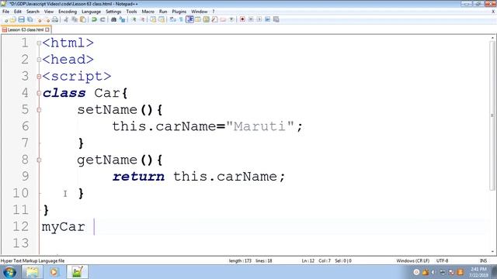This screenshot has width=497, height=279.
Task: Click the Notepad++ taskbar icon
Action: coord(77,272)
